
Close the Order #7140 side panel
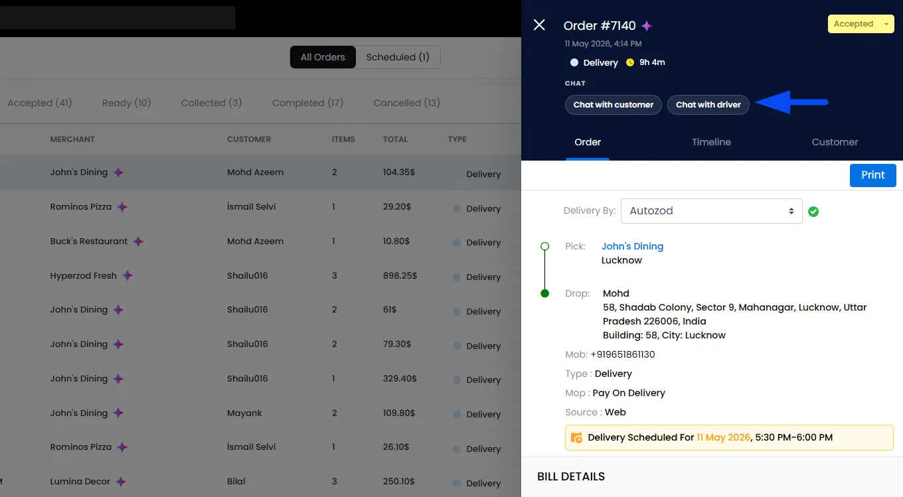pos(539,25)
